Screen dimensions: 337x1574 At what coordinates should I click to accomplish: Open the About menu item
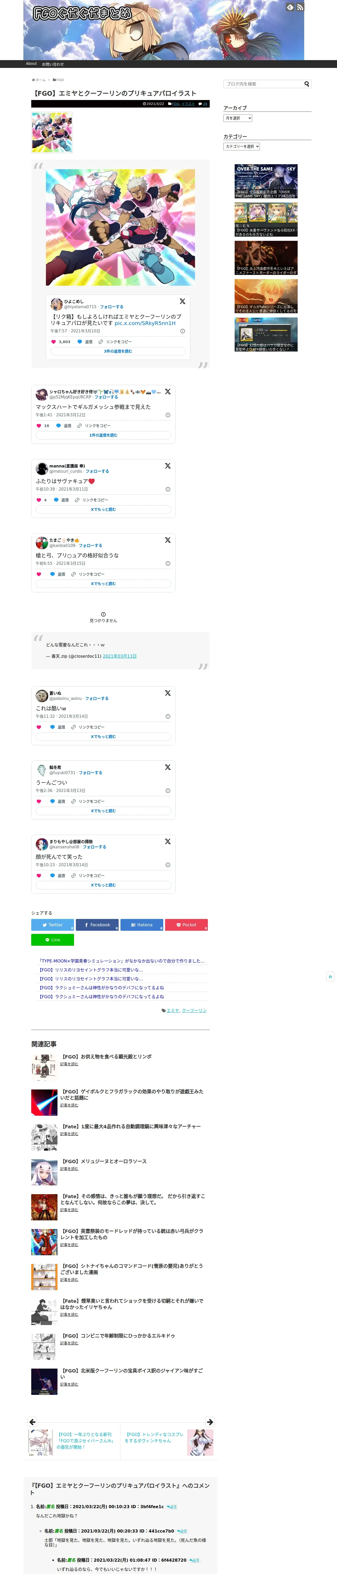[31, 63]
